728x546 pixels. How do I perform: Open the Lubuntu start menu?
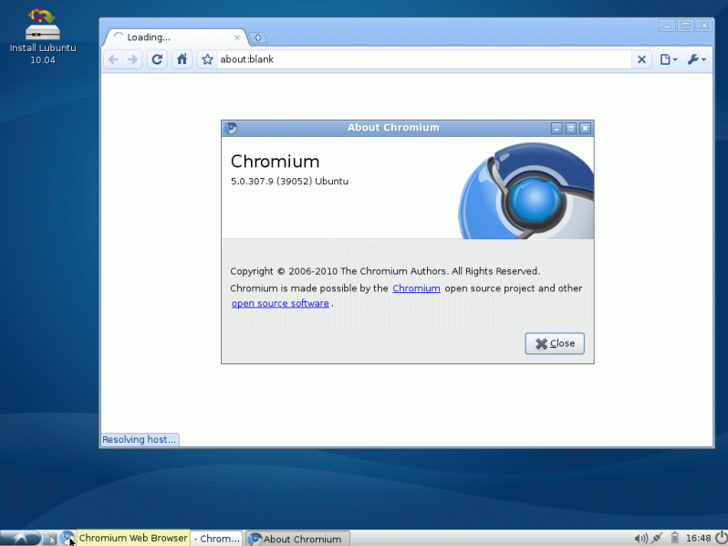(20, 538)
